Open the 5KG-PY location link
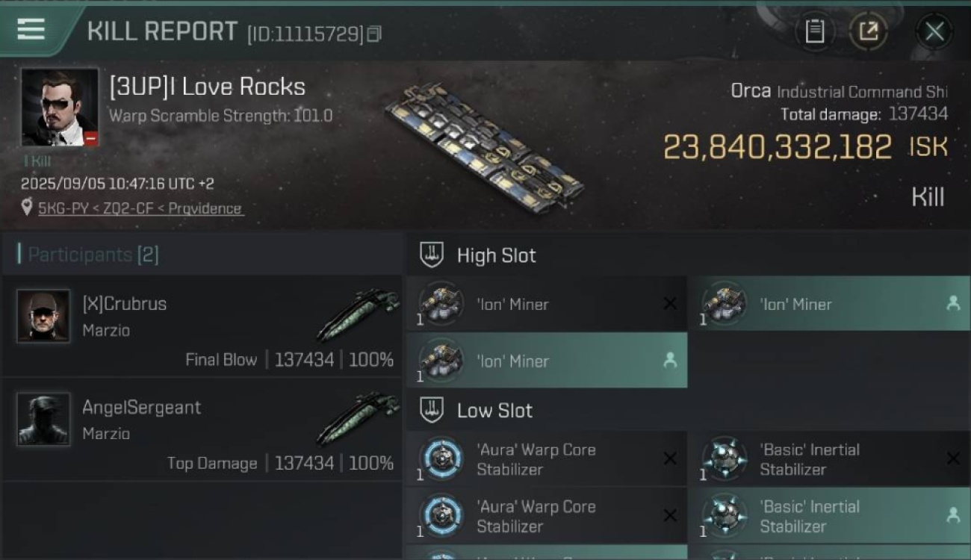 click(x=140, y=208)
